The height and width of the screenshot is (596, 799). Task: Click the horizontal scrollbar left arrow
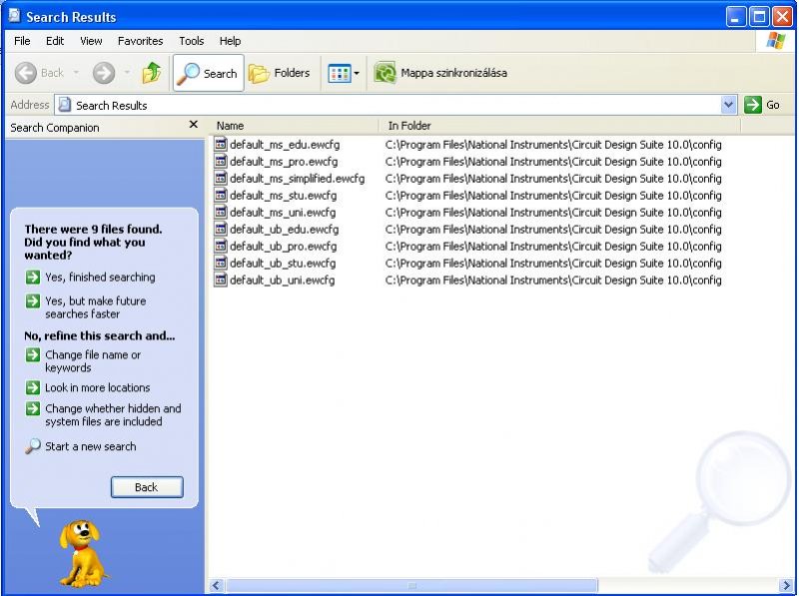click(x=216, y=585)
